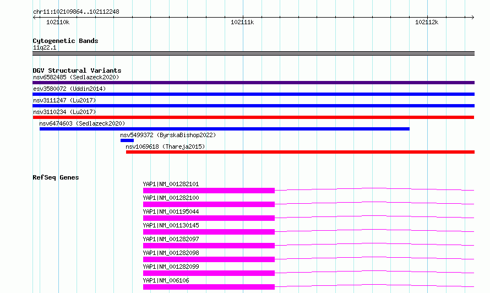Image resolution: width=490 pixels, height=293 pixels.
Task: Click the YAP1|NM_001282099 exon block
Action: (x=209, y=273)
